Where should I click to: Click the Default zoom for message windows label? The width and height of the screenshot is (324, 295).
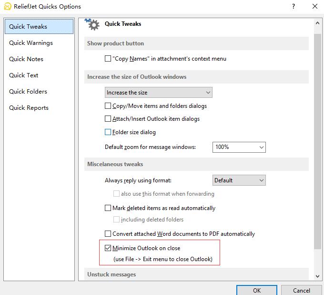click(150, 147)
